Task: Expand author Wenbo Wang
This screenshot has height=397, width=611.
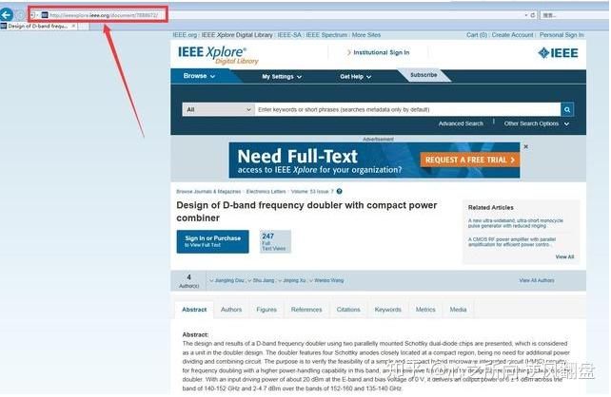Action: tap(326, 280)
